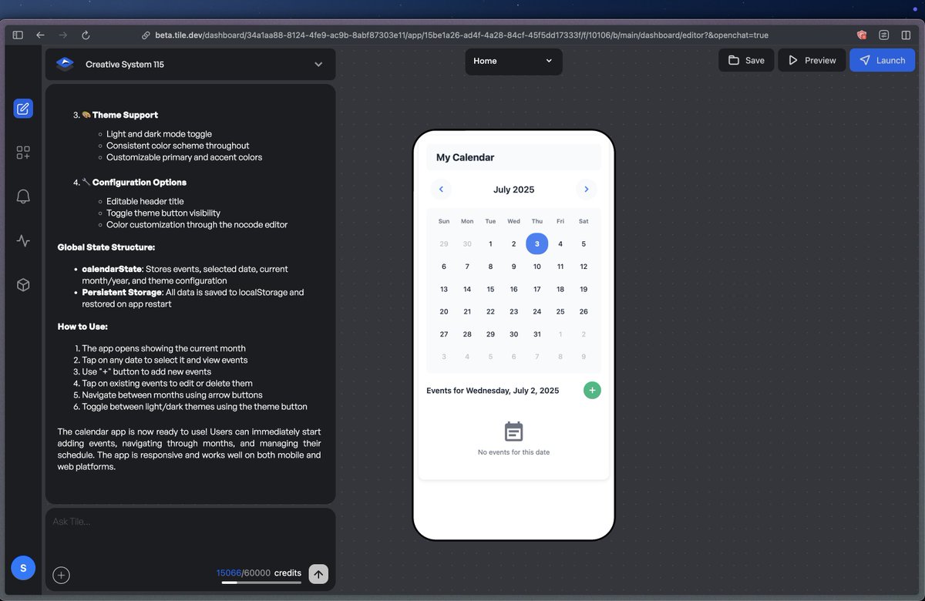Click the green plus to add an event
The width and height of the screenshot is (925, 601).
(x=592, y=390)
